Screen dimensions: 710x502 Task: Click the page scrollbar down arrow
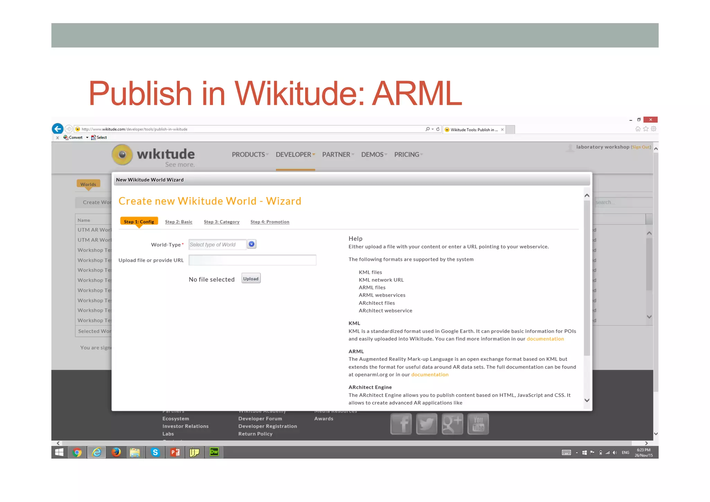point(656,434)
